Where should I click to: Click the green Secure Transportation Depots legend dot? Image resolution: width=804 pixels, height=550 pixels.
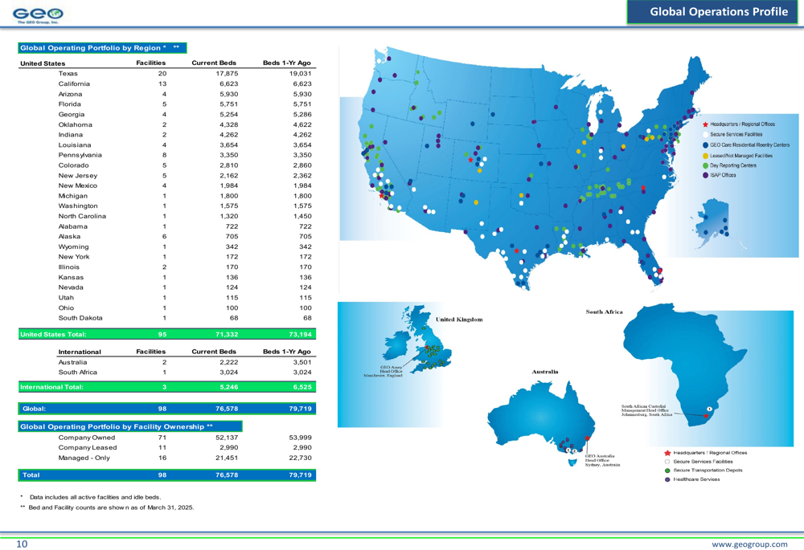pos(667,471)
